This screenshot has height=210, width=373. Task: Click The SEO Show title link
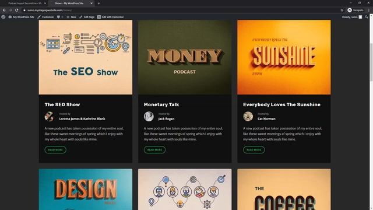pyautogui.click(x=62, y=104)
